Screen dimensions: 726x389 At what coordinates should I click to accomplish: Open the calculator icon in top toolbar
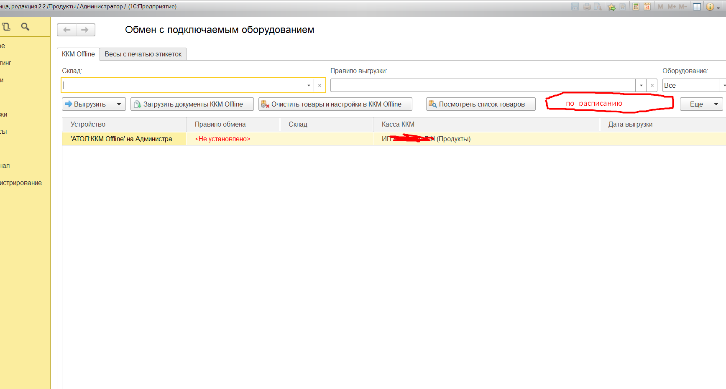(636, 7)
